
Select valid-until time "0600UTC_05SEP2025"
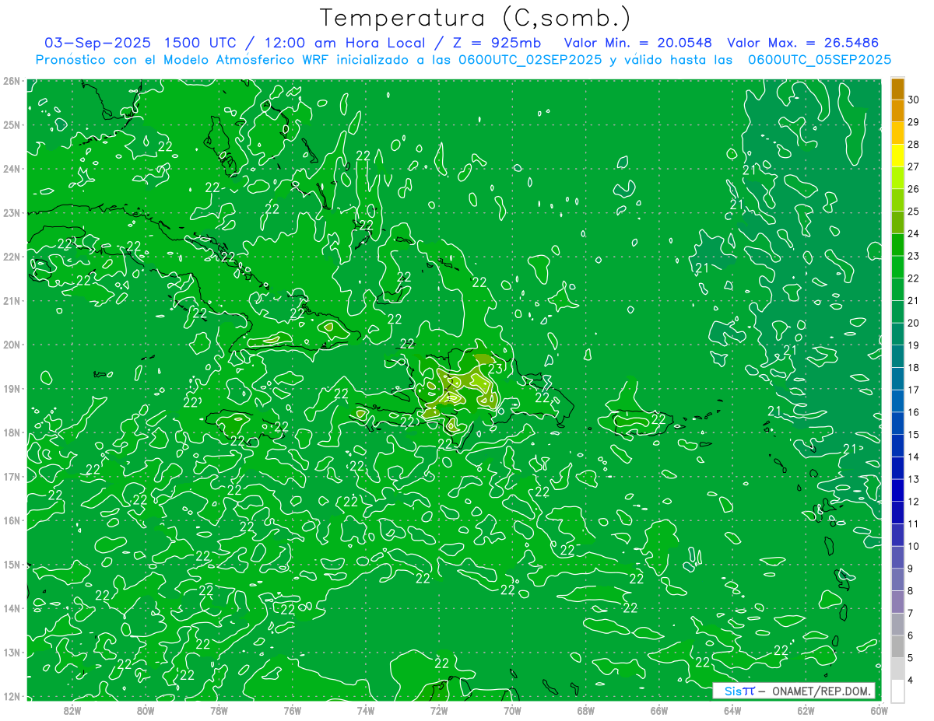click(820, 59)
